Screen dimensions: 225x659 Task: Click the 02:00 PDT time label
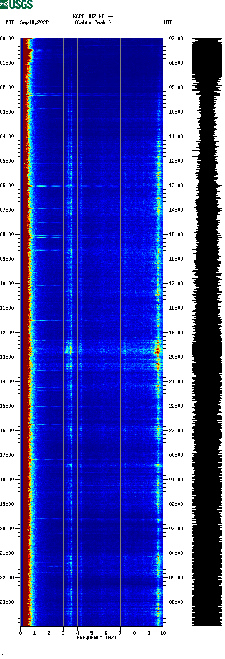[x=7, y=87]
